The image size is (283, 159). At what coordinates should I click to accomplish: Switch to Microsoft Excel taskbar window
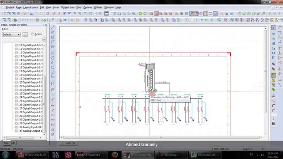(x=205, y=155)
